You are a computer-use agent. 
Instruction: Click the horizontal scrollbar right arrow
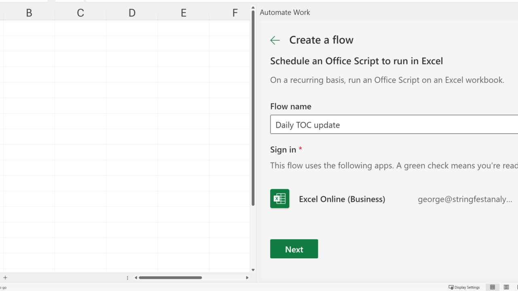coord(247,278)
